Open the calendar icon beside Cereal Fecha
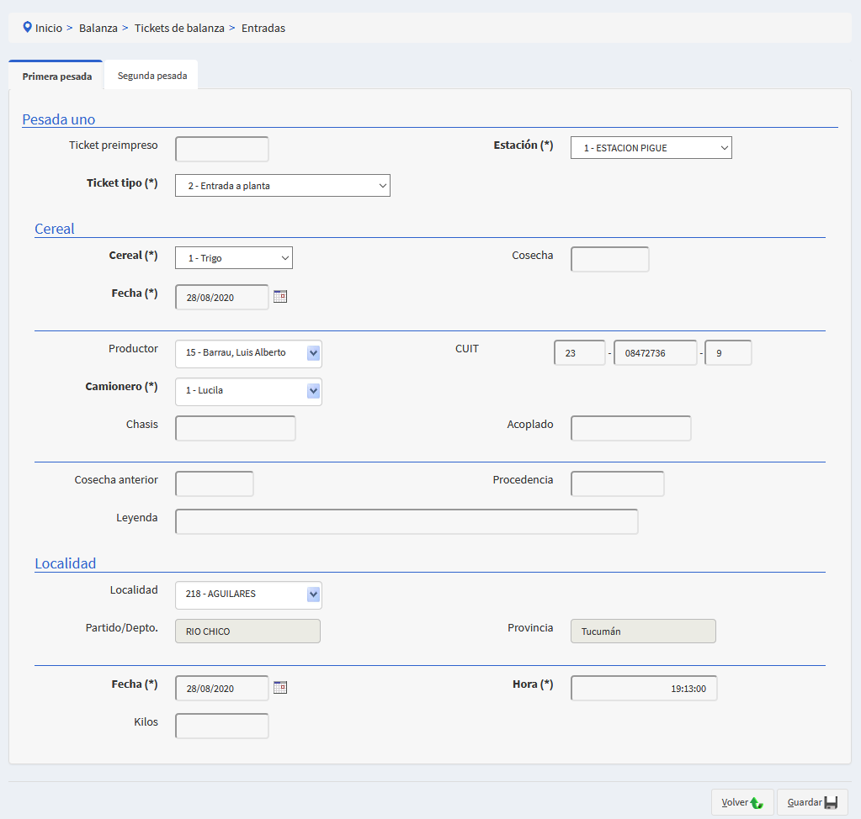This screenshot has height=819, width=861. (x=280, y=296)
